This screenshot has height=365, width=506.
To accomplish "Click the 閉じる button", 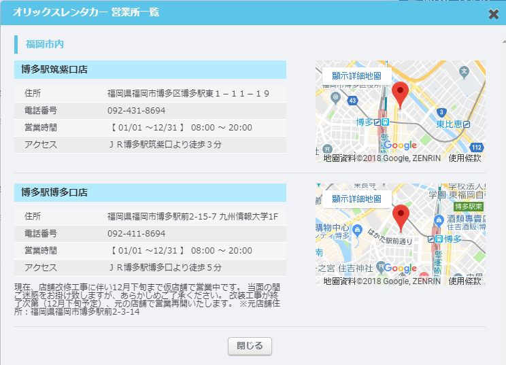I will 250,346.
